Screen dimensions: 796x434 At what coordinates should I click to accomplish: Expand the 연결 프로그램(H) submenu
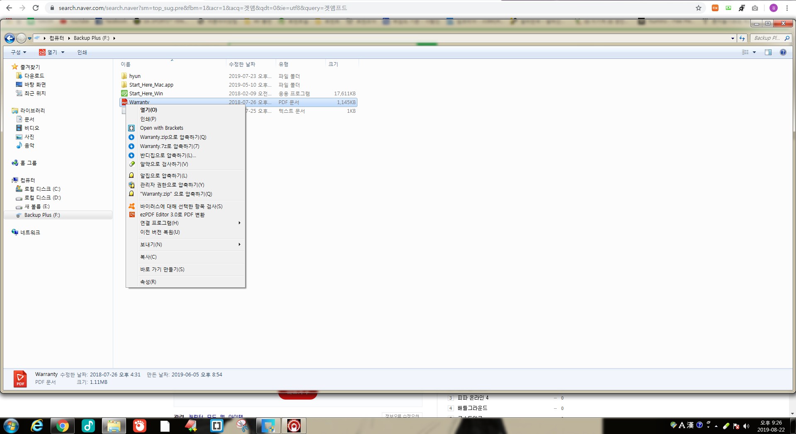[185, 223]
